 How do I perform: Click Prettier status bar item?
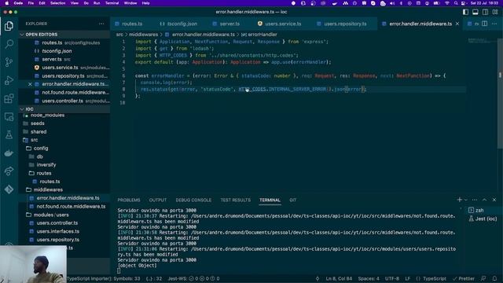pos(464,278)
